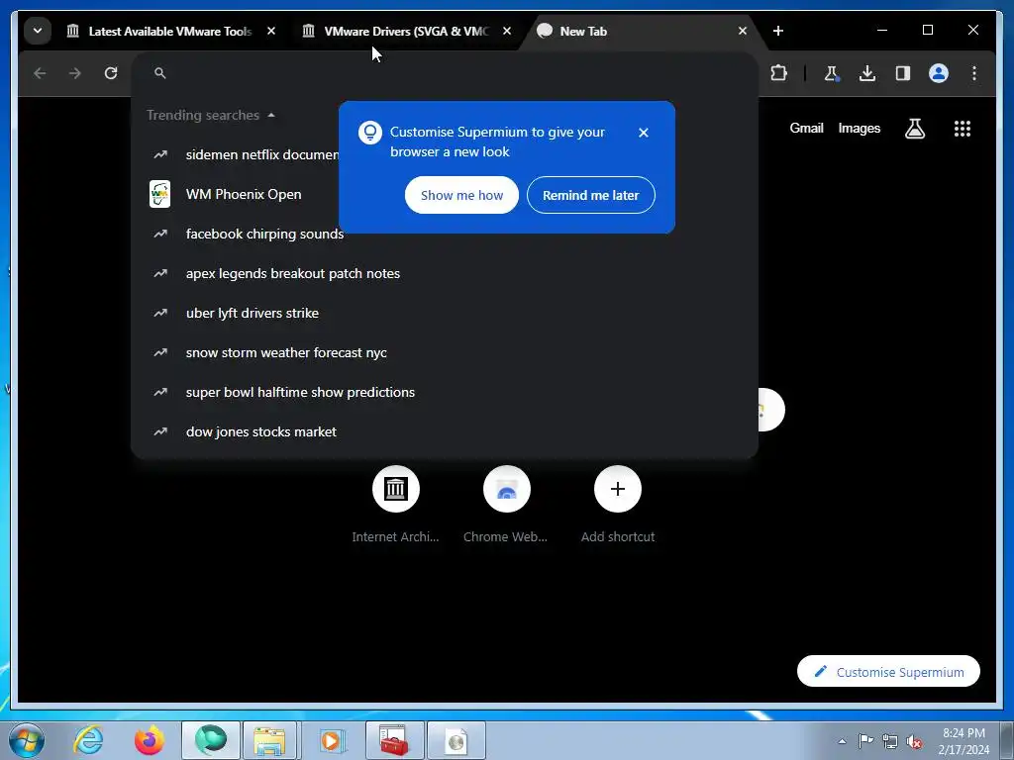This screenshot has height=760, width=1014.
Task: Launch Internet Explorer from taskbar
Action: coord(88,740)
